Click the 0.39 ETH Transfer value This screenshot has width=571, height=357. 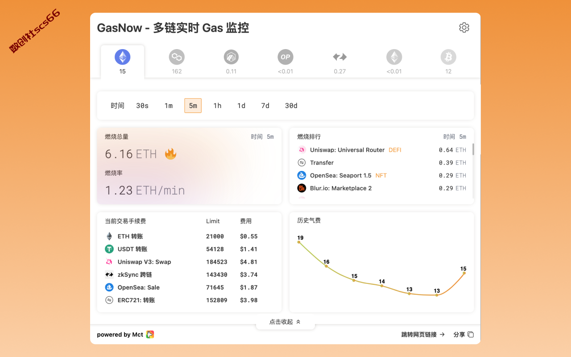click(x=452, y=163)
